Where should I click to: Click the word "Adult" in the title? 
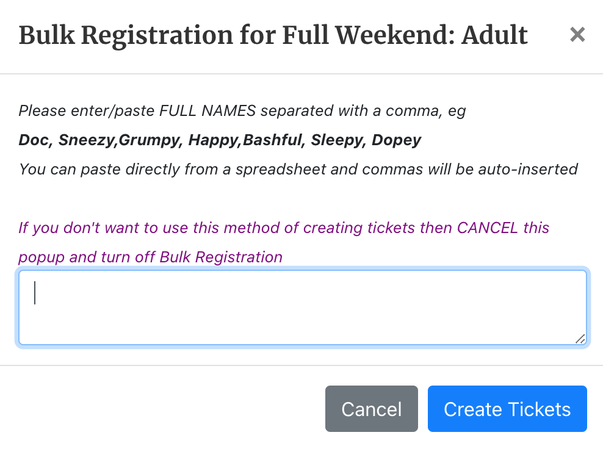[x=494, y=35]
